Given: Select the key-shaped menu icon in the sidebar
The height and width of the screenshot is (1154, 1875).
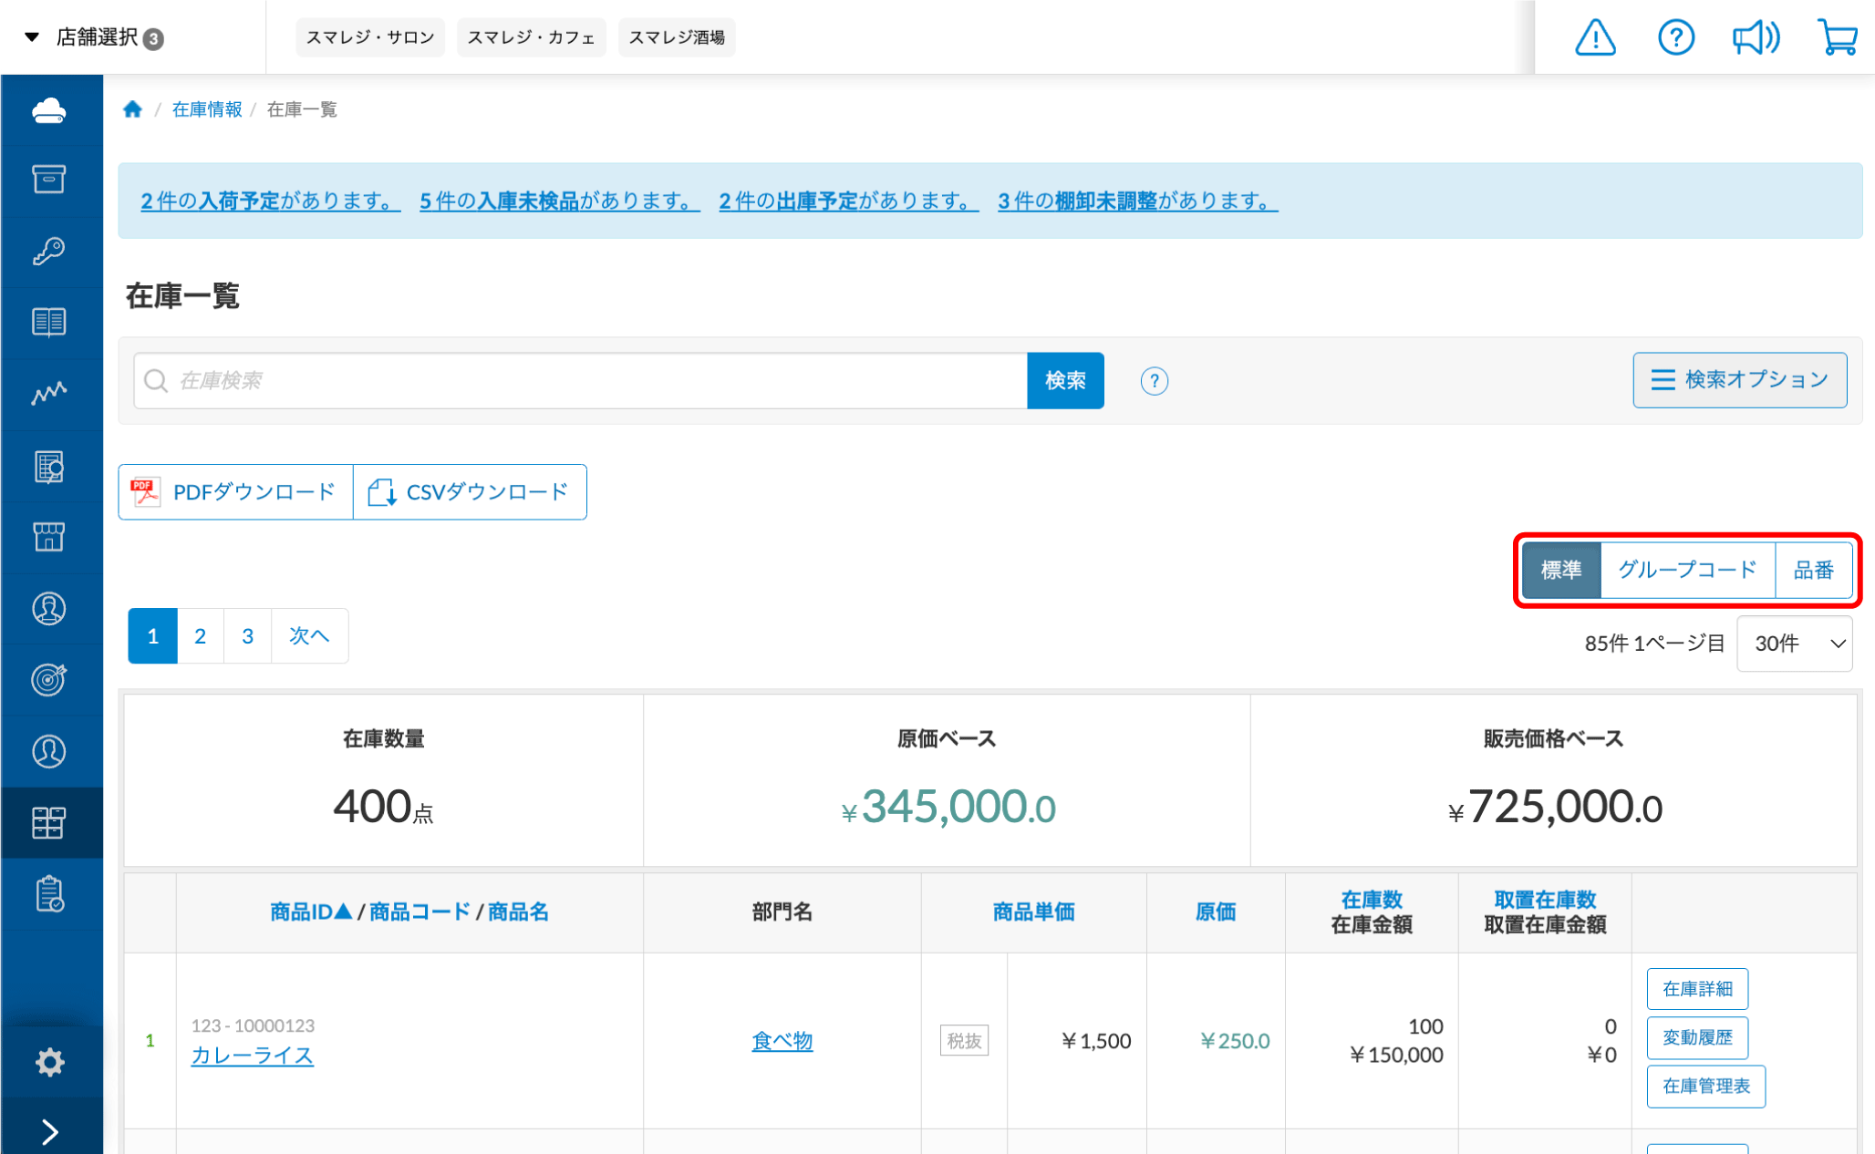Looking at the screenshot, I should pyautogui.click(x=50, y=251).
